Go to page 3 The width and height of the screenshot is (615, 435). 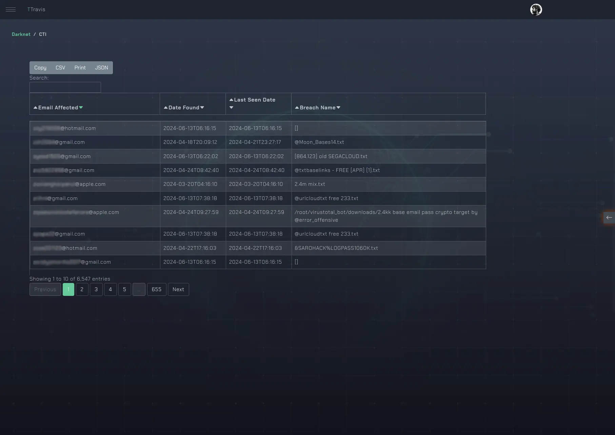click(96, 289)
